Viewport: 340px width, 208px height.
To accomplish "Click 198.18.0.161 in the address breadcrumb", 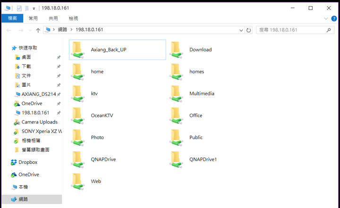I will [89, 30].
